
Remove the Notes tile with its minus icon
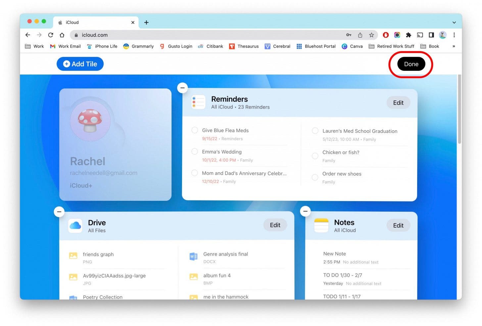[x=305, y=211]
